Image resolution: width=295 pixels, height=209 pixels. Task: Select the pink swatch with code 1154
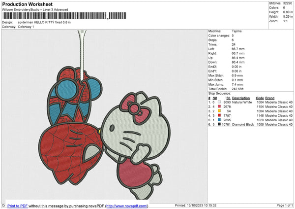219,106
